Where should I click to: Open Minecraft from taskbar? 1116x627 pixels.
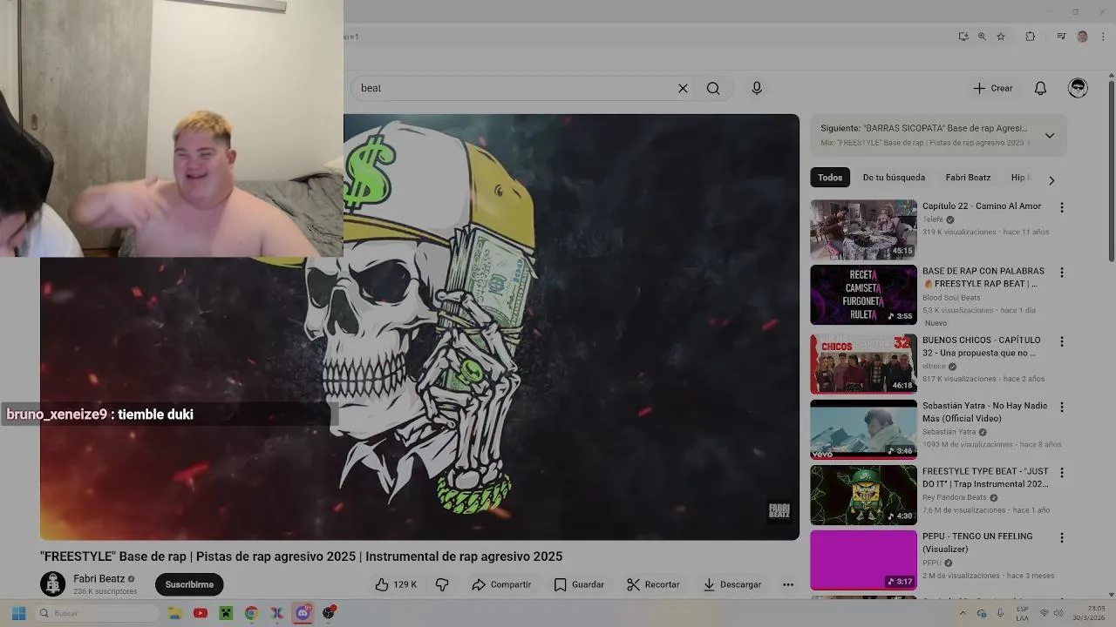coord(226,613)
